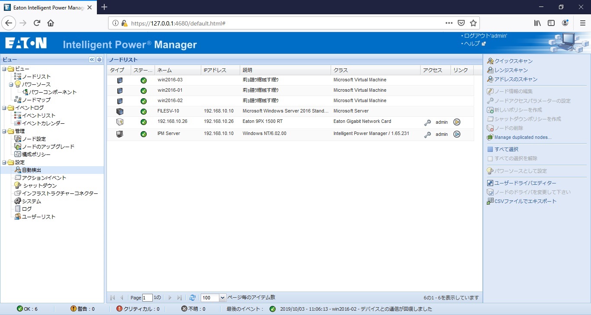The width and height of the screenshot is (591, 315).
Task: Click the FILESV-10 server type icon
Action: tap(120, 111)
